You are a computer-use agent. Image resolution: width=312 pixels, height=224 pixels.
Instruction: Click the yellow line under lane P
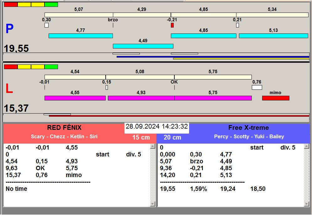tap(241, 59)
